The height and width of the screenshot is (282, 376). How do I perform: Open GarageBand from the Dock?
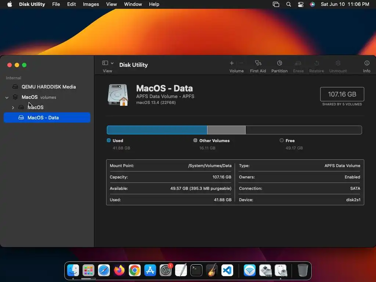coord(212,271)
